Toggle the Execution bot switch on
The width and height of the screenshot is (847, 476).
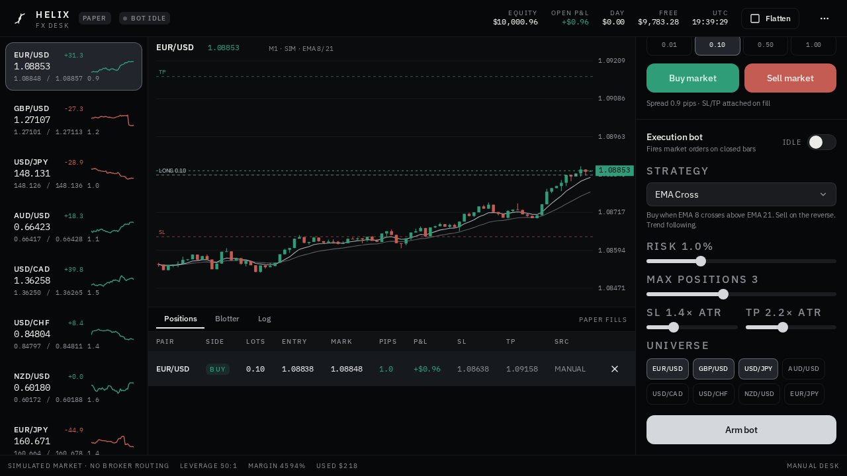click(821, 142)
